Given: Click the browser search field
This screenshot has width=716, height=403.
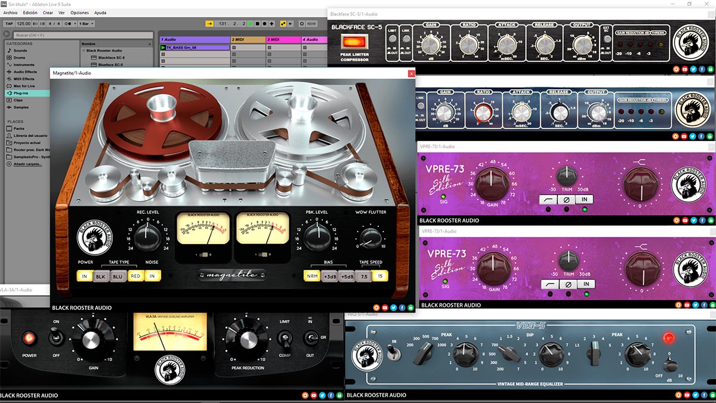Looking at the screenshot, I should pyautogui.click(x=83, y=35).
